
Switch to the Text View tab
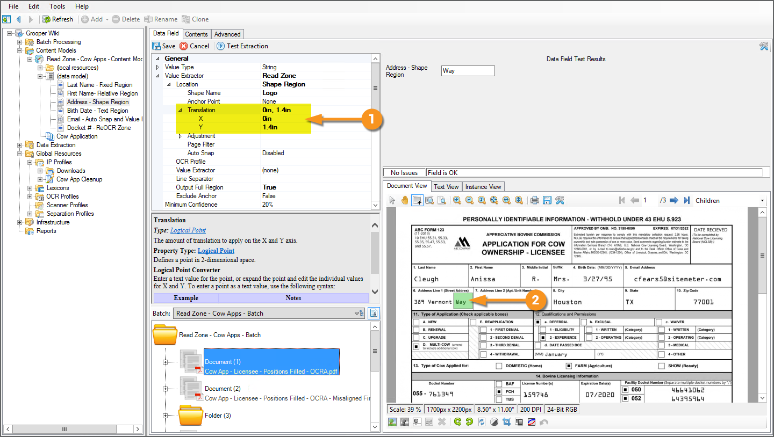point(446,187)
